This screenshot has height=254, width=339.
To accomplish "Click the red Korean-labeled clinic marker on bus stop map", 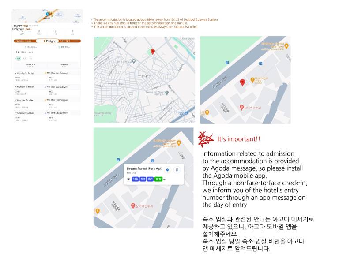I will [x=133, y=206].
